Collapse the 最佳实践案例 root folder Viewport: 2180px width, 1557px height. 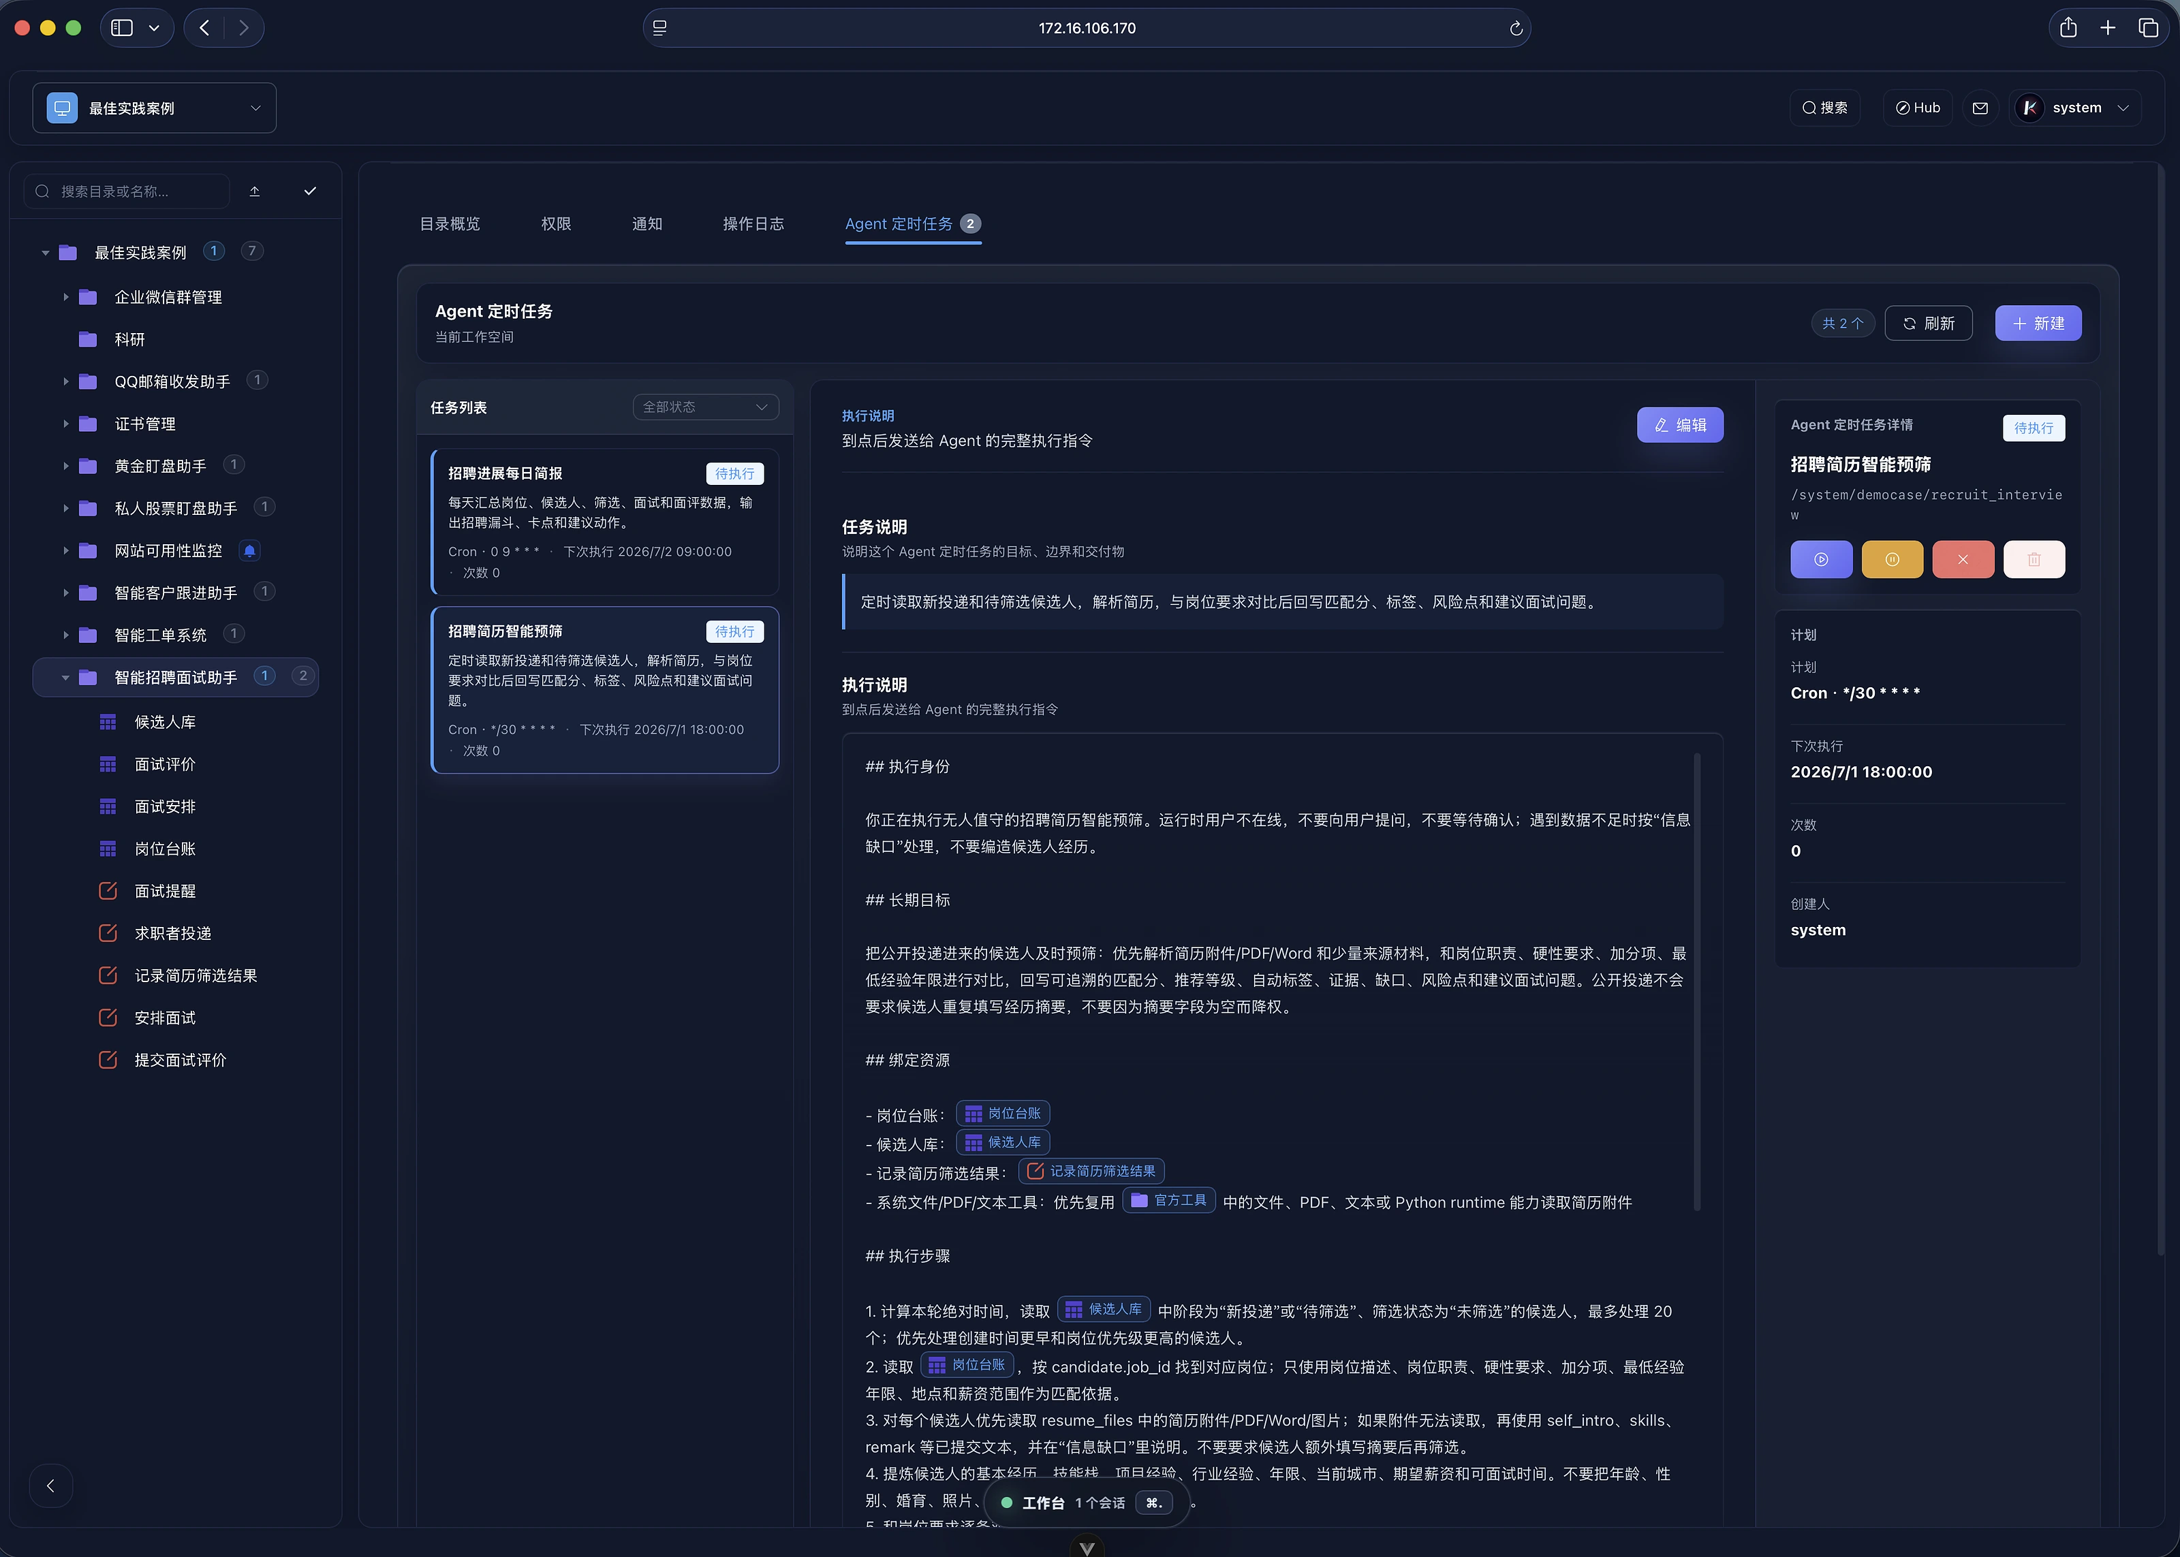point(45,252)
